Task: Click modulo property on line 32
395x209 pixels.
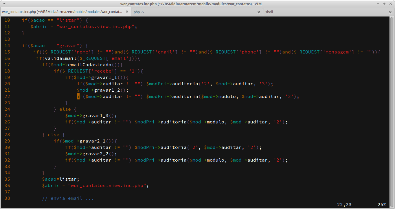Action: click(x=216, y=160)
